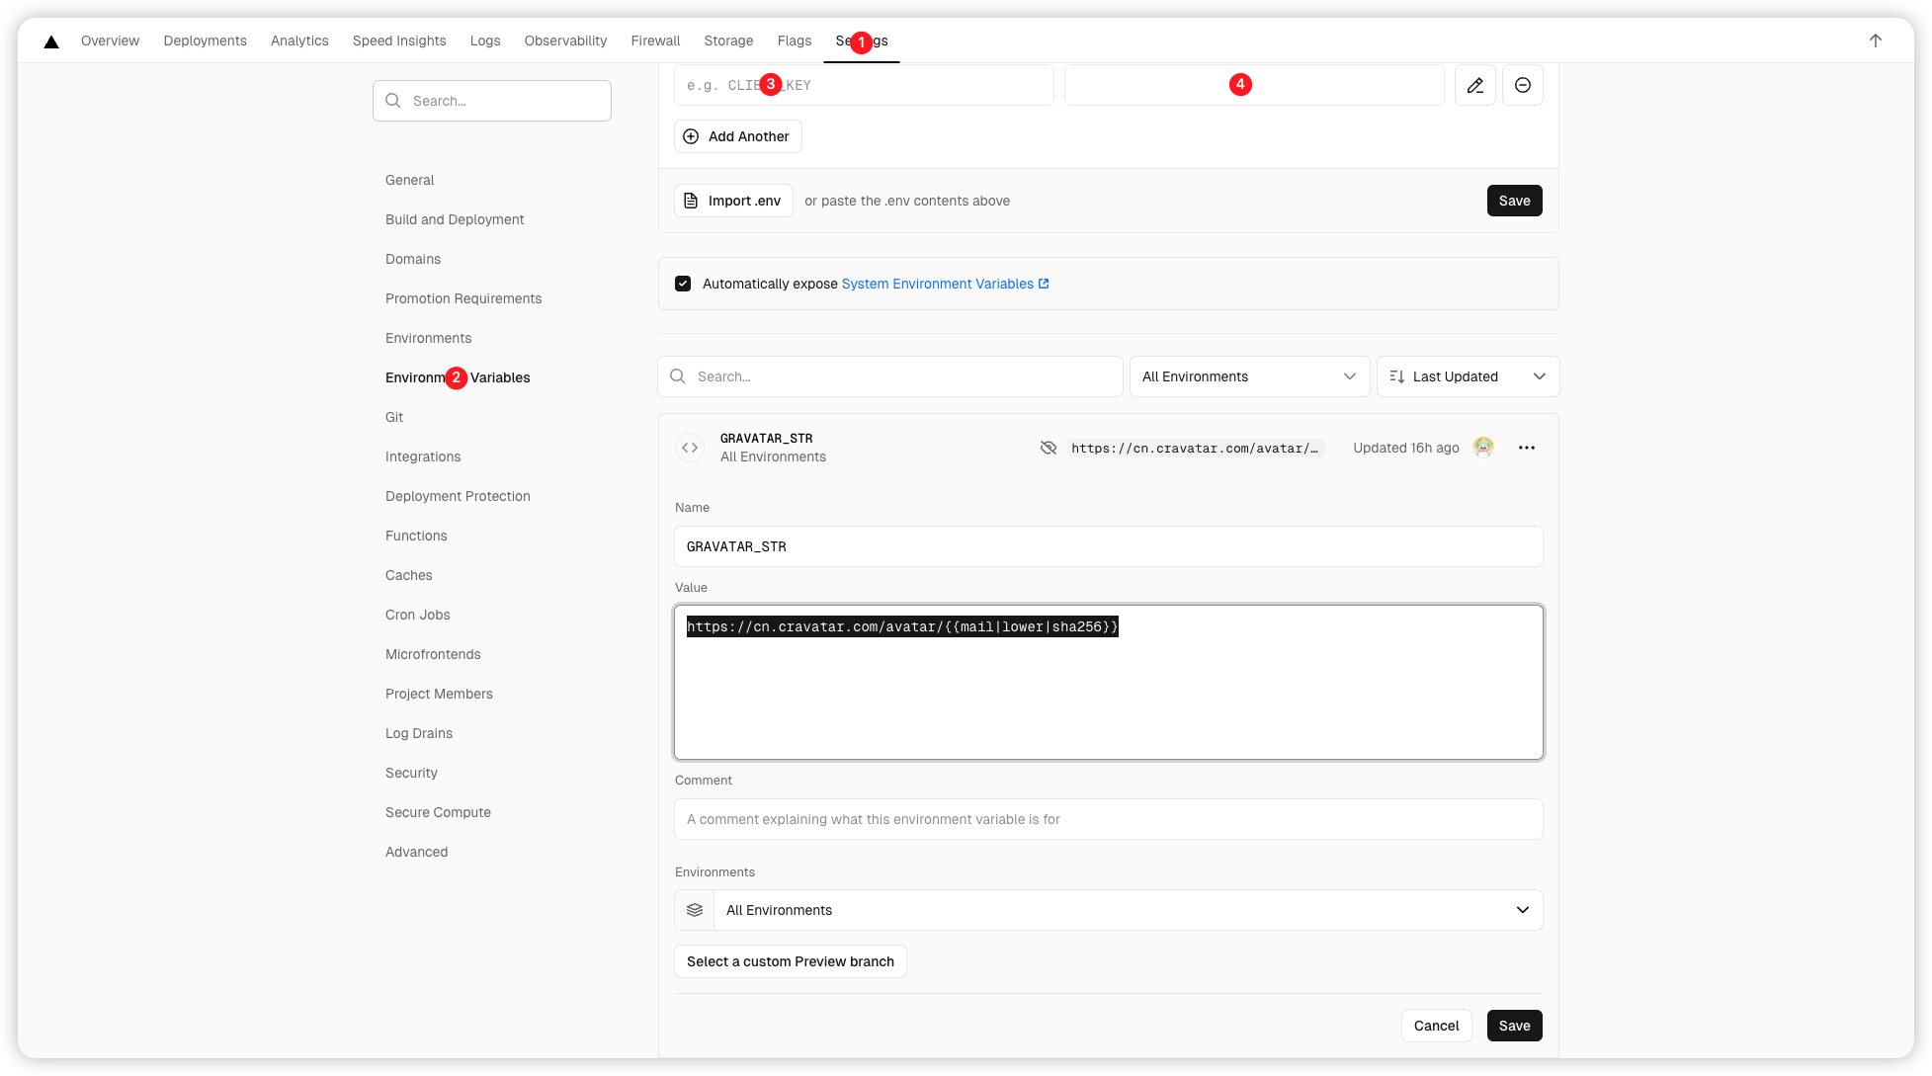Click Add Another variable button
Screen dimensions: 1932x1076
737,136
